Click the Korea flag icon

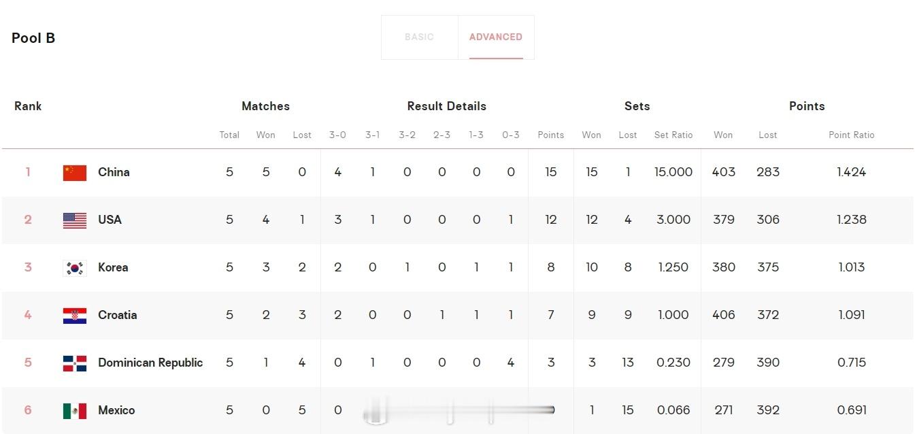(x=75, y=268)
